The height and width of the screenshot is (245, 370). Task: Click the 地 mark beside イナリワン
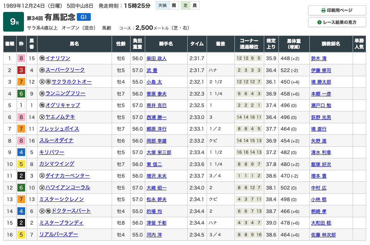pos(42,59)
